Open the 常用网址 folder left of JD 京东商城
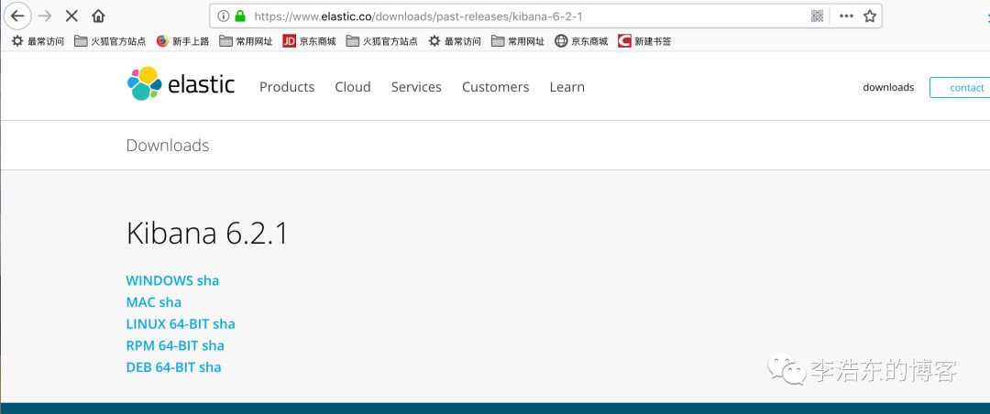Screen dimensions: 990x414 point(247,41)
